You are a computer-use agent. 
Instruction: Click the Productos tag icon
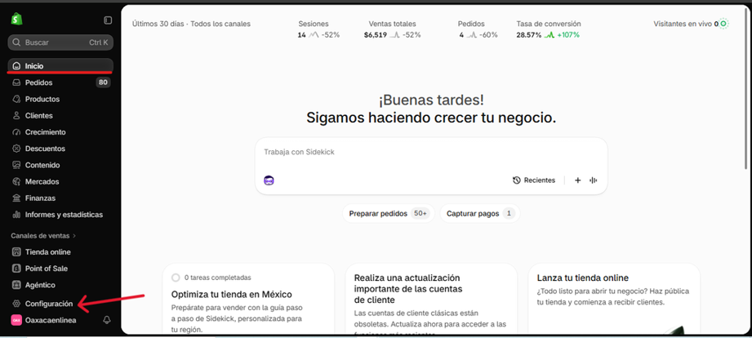click(17, 100)
